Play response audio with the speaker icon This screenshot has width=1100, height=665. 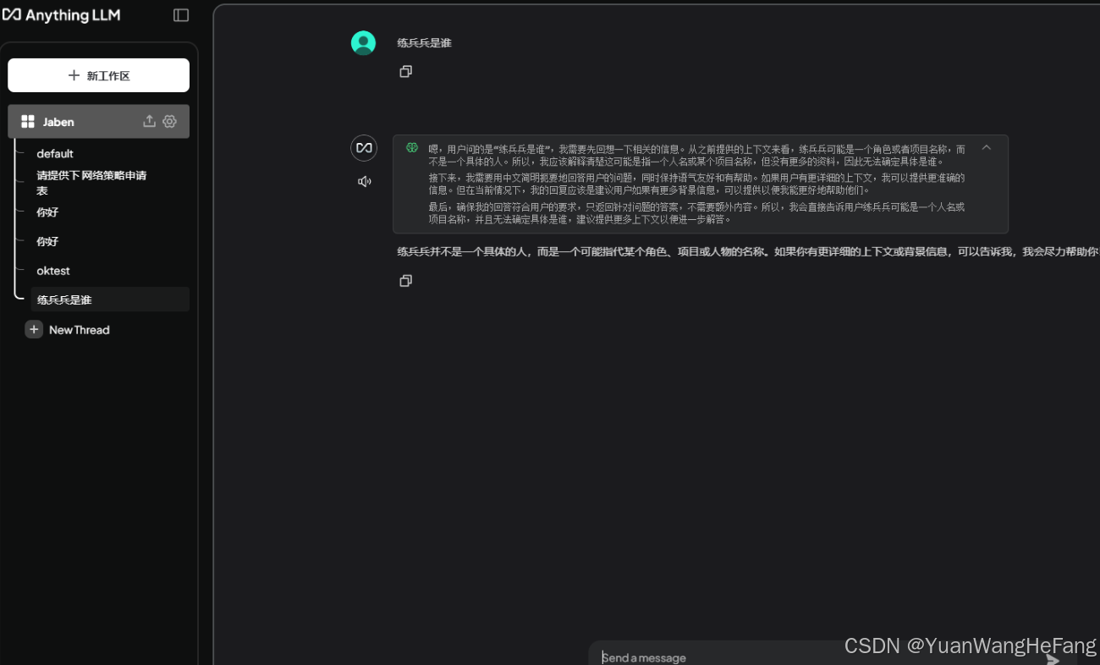tap(364, 180)
